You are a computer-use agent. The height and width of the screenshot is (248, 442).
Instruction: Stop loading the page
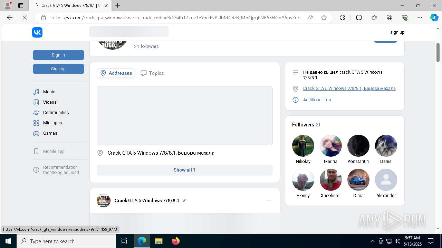25,18
